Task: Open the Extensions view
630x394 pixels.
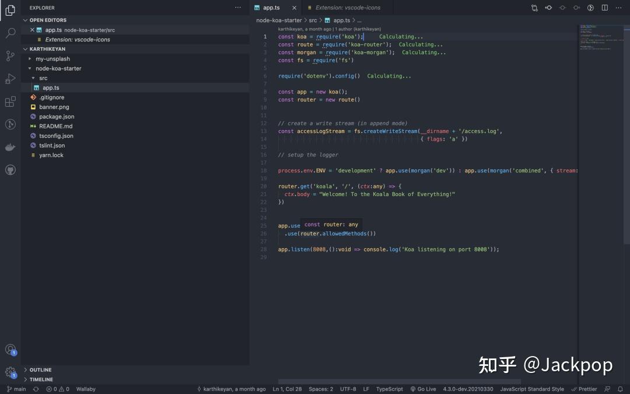Action: coord(9,102)
